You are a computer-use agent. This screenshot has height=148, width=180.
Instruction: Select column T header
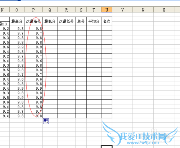[x=94, y=10]
